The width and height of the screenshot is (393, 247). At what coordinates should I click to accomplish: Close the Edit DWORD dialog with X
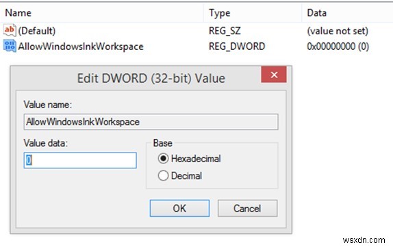pyautogui.click(x=274, y=75)
